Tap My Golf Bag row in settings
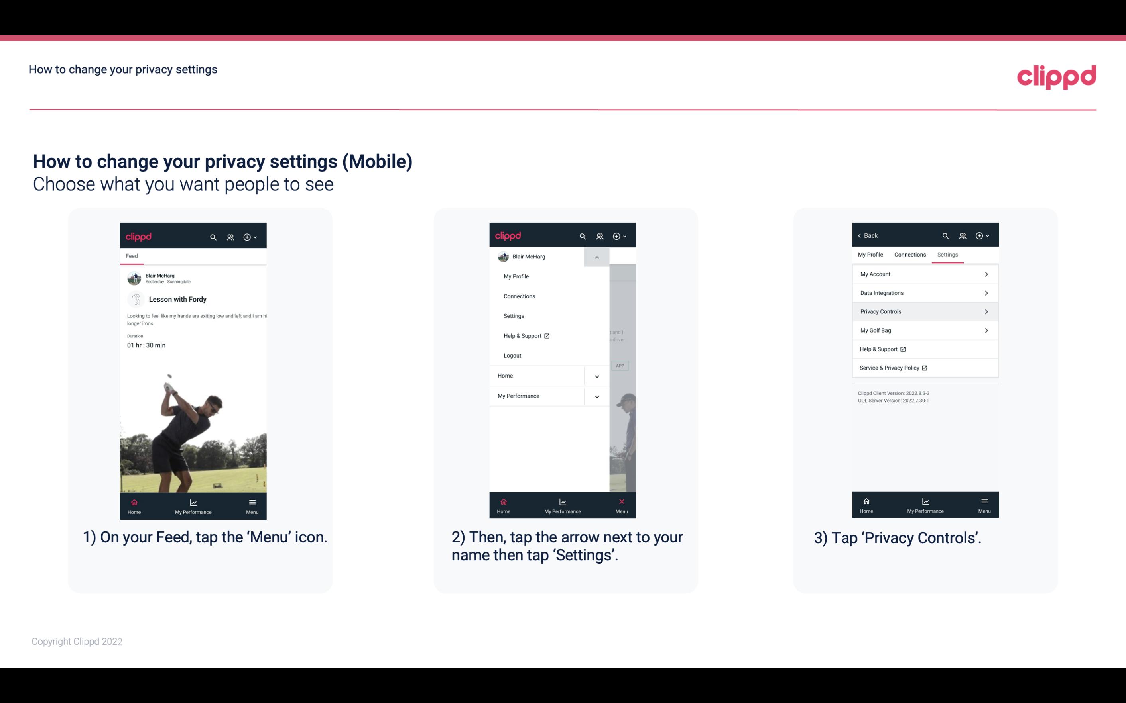The height and width of the screenshot is (703, 1126). click(924, 330)
